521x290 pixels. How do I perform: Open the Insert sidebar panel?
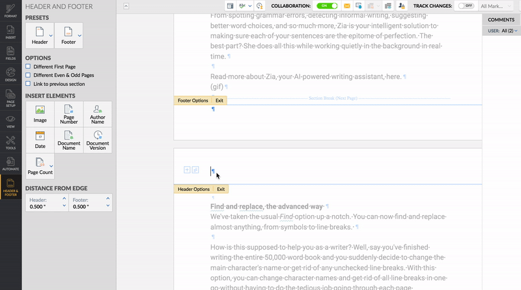[x=10, y=33]
